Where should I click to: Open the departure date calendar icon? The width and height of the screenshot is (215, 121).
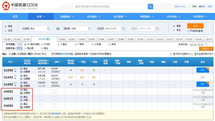123,28
